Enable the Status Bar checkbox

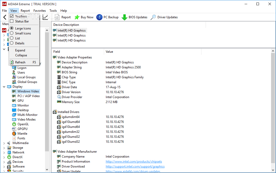click(12, 21)
